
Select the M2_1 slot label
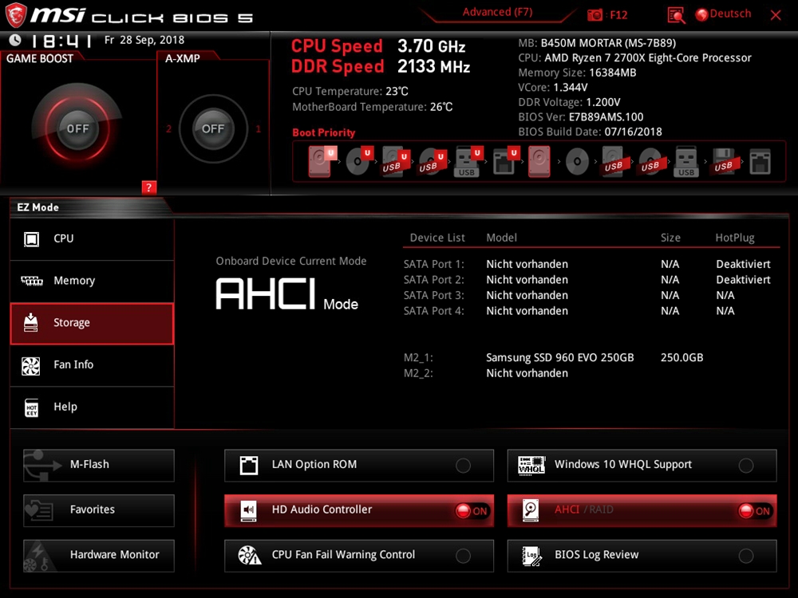pos(418,357)
